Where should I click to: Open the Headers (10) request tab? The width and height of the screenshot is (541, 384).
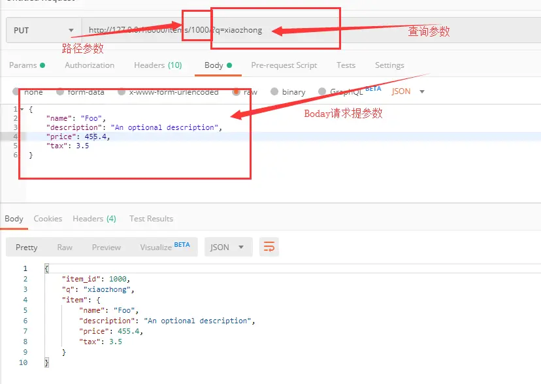point(157,65)
